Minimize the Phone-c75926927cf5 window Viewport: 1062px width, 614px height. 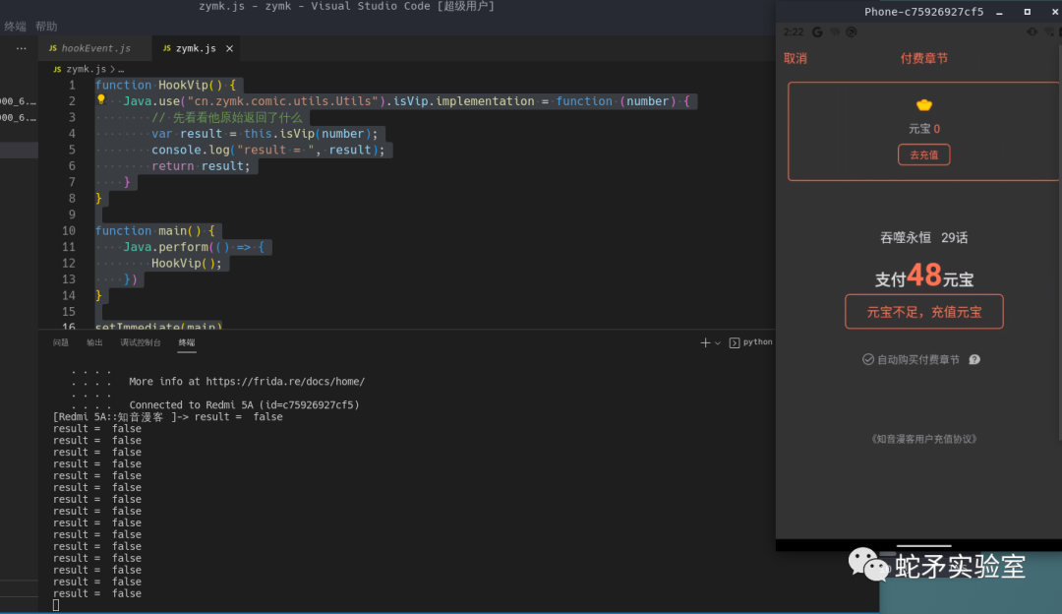(999, 12)
